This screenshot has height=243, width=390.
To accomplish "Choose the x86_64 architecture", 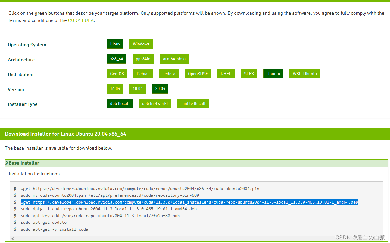I will point(117,59).
